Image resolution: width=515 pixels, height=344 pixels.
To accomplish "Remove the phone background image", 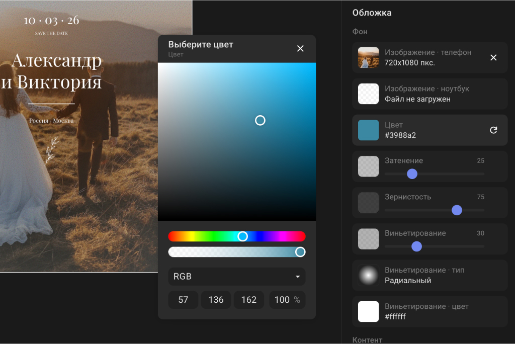I will (x=493, y=57).
